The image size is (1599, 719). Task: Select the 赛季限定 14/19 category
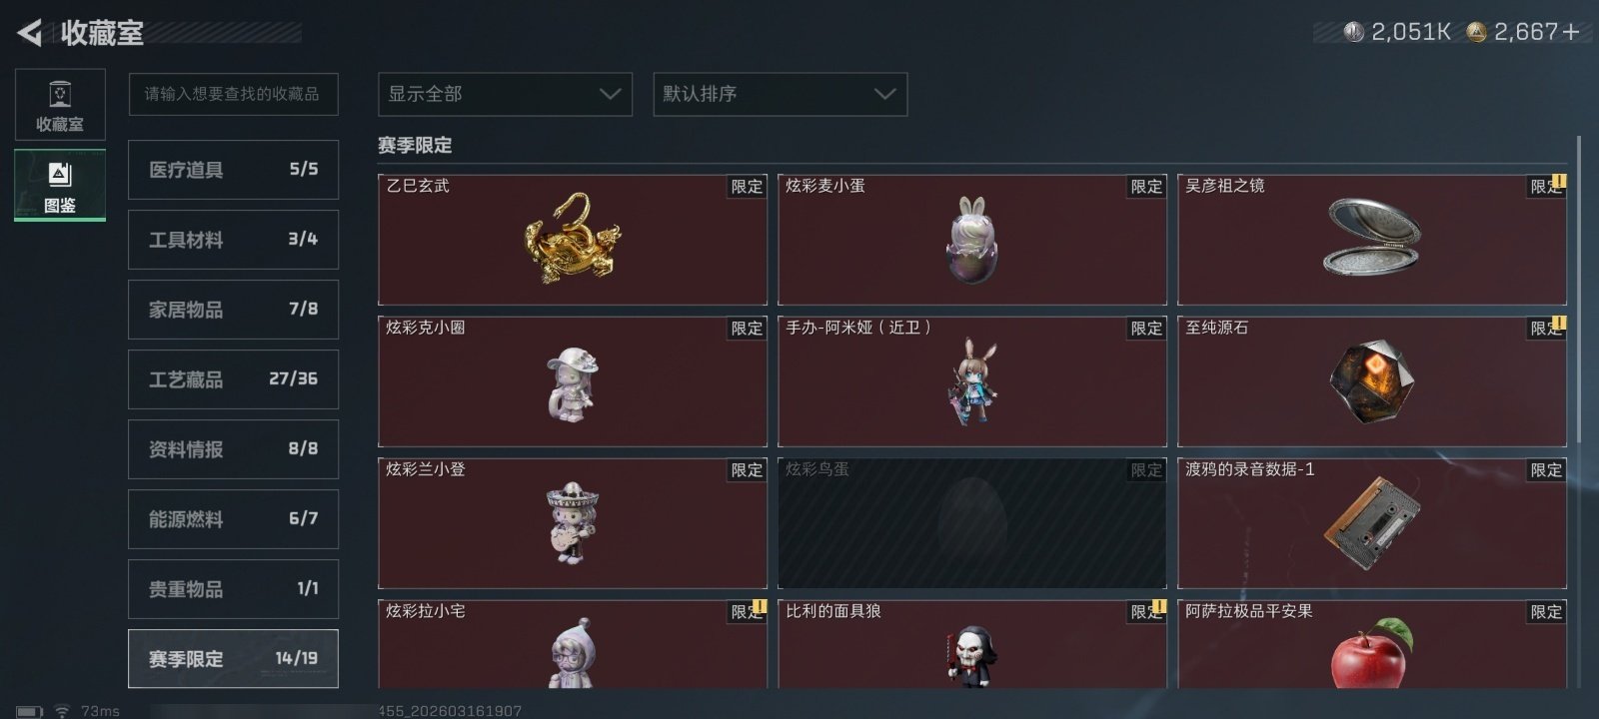[233, 659]
